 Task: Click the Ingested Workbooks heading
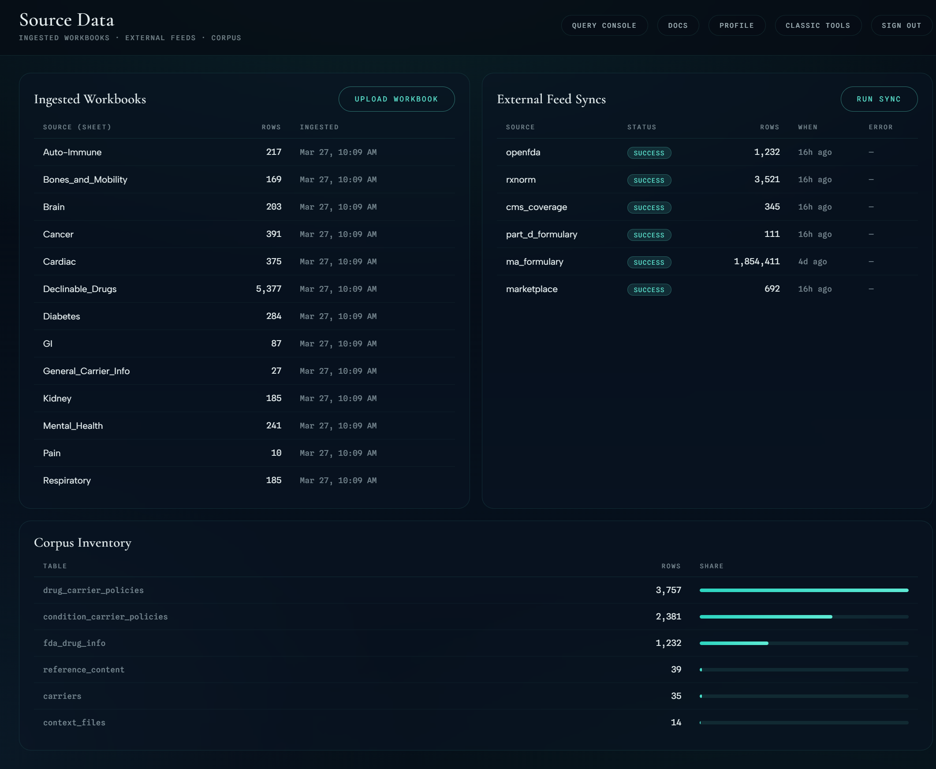pos(90,99)
